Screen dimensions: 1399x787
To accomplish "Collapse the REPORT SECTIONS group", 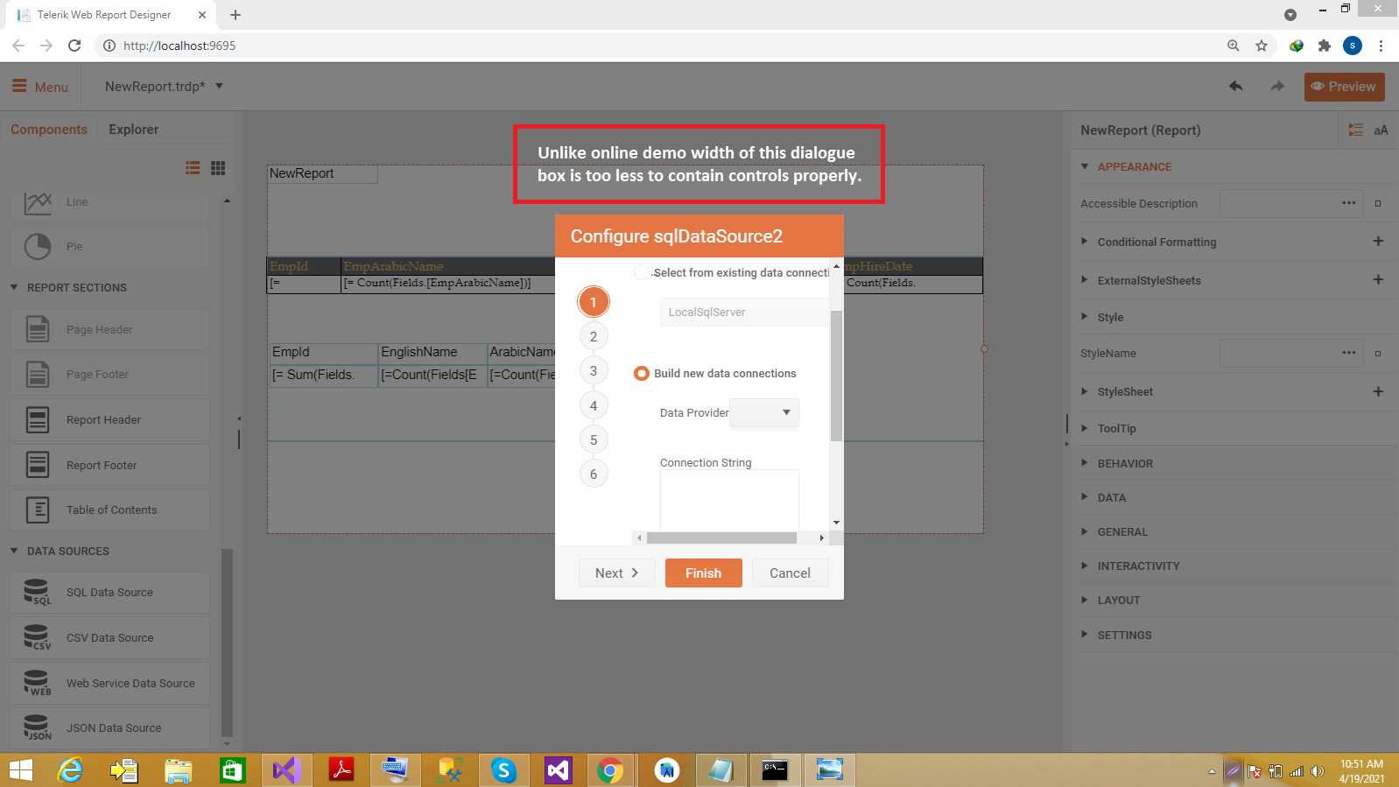I will [x=14, y=287].
